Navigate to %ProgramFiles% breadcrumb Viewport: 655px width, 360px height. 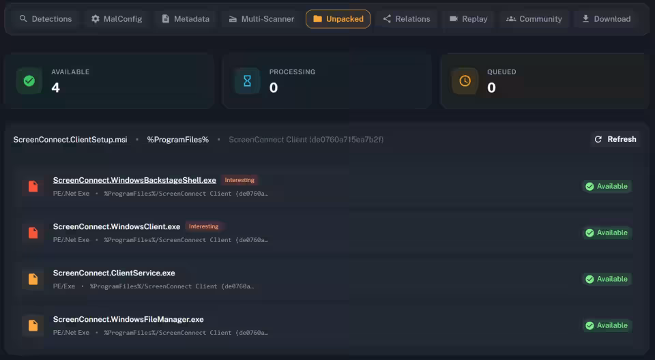pyautogui.click(x=177, y=140)
